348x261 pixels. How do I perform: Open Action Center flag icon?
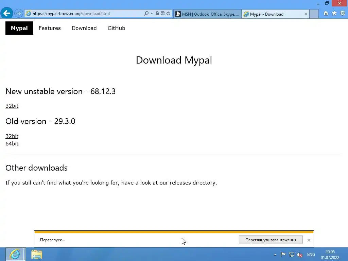283,254
